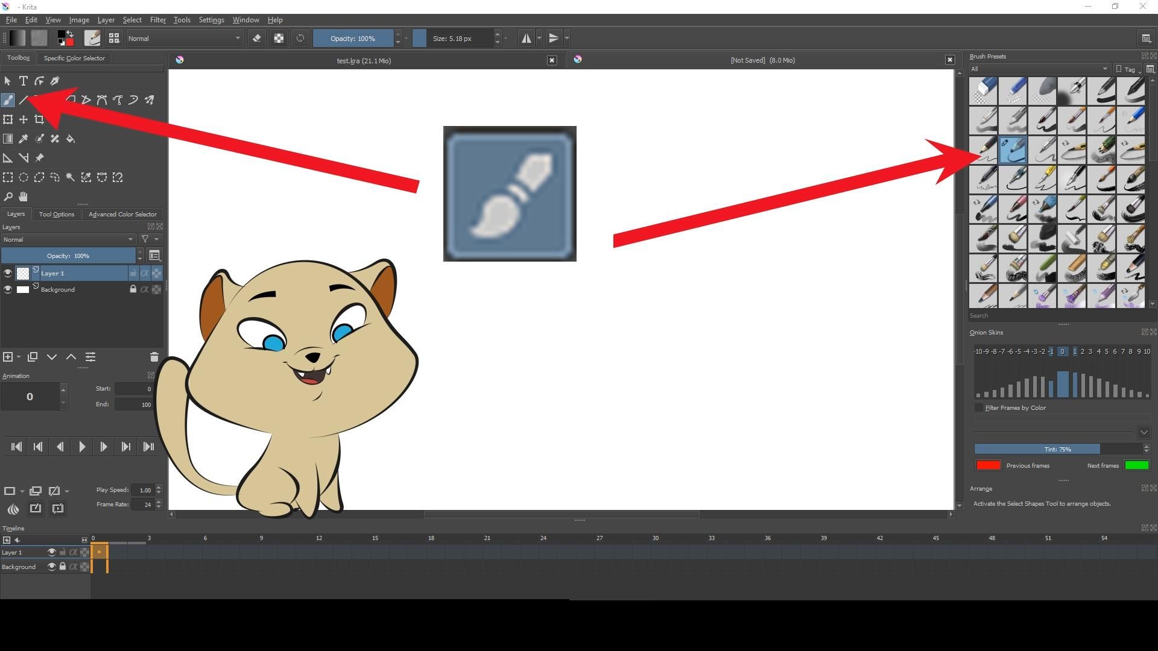
Task: Switch to the Advanced Color Selector tab
Action: coord(122,213)
